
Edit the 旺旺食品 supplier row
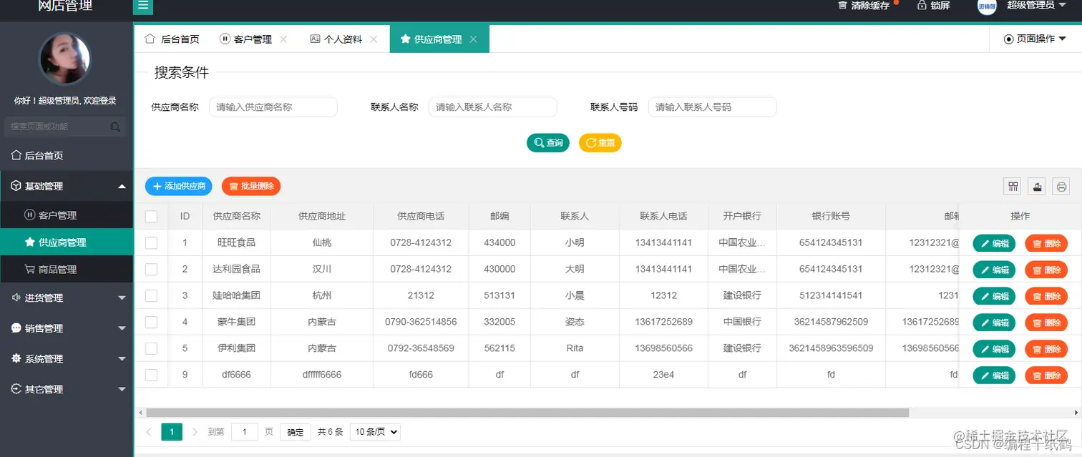[994, 243]
